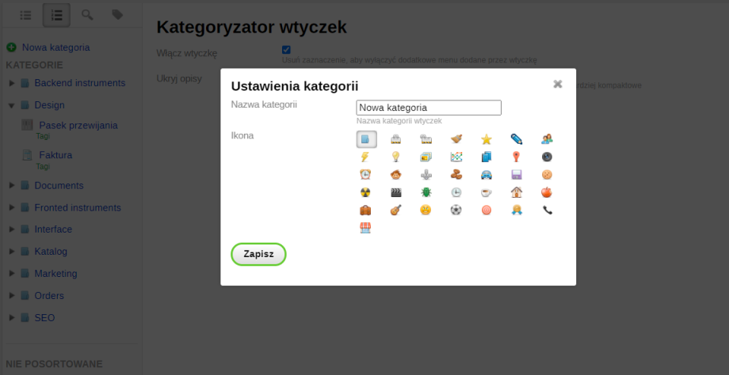
Task: Select the shop storefront icon
Action: click(x=365, y=228)
